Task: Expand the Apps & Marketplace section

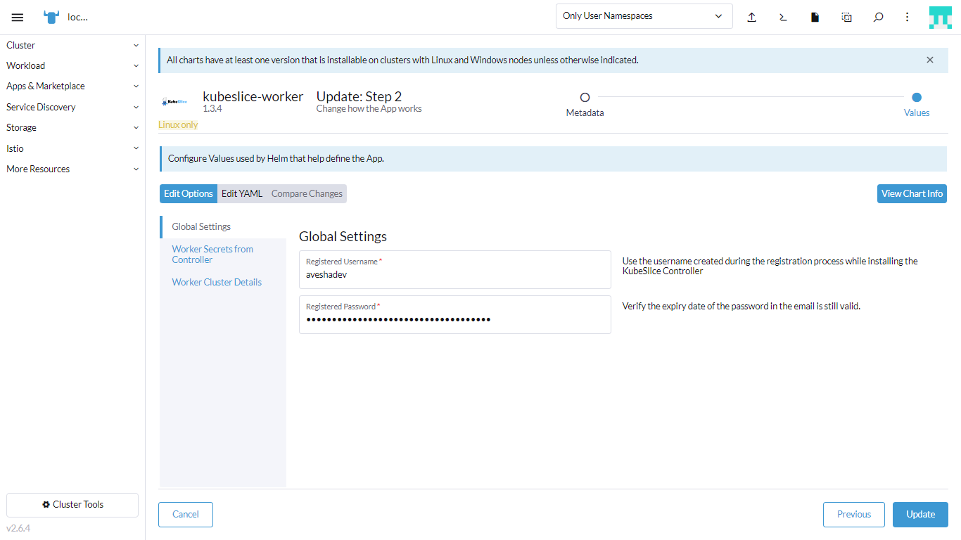Action: click(72, 86)
